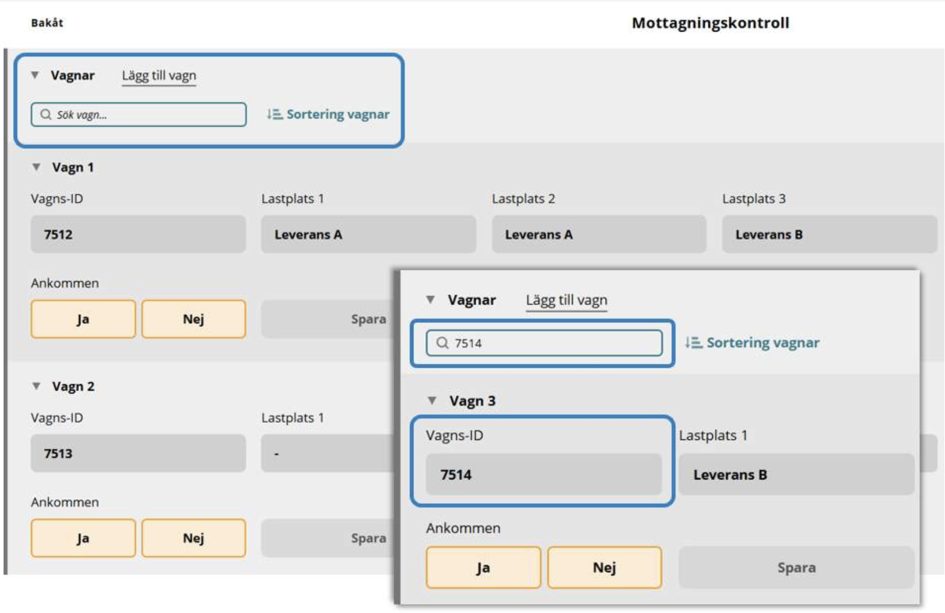Collapse the Vagn 1 section
This screenshot has height=613, width=945.
pos(36,167)
